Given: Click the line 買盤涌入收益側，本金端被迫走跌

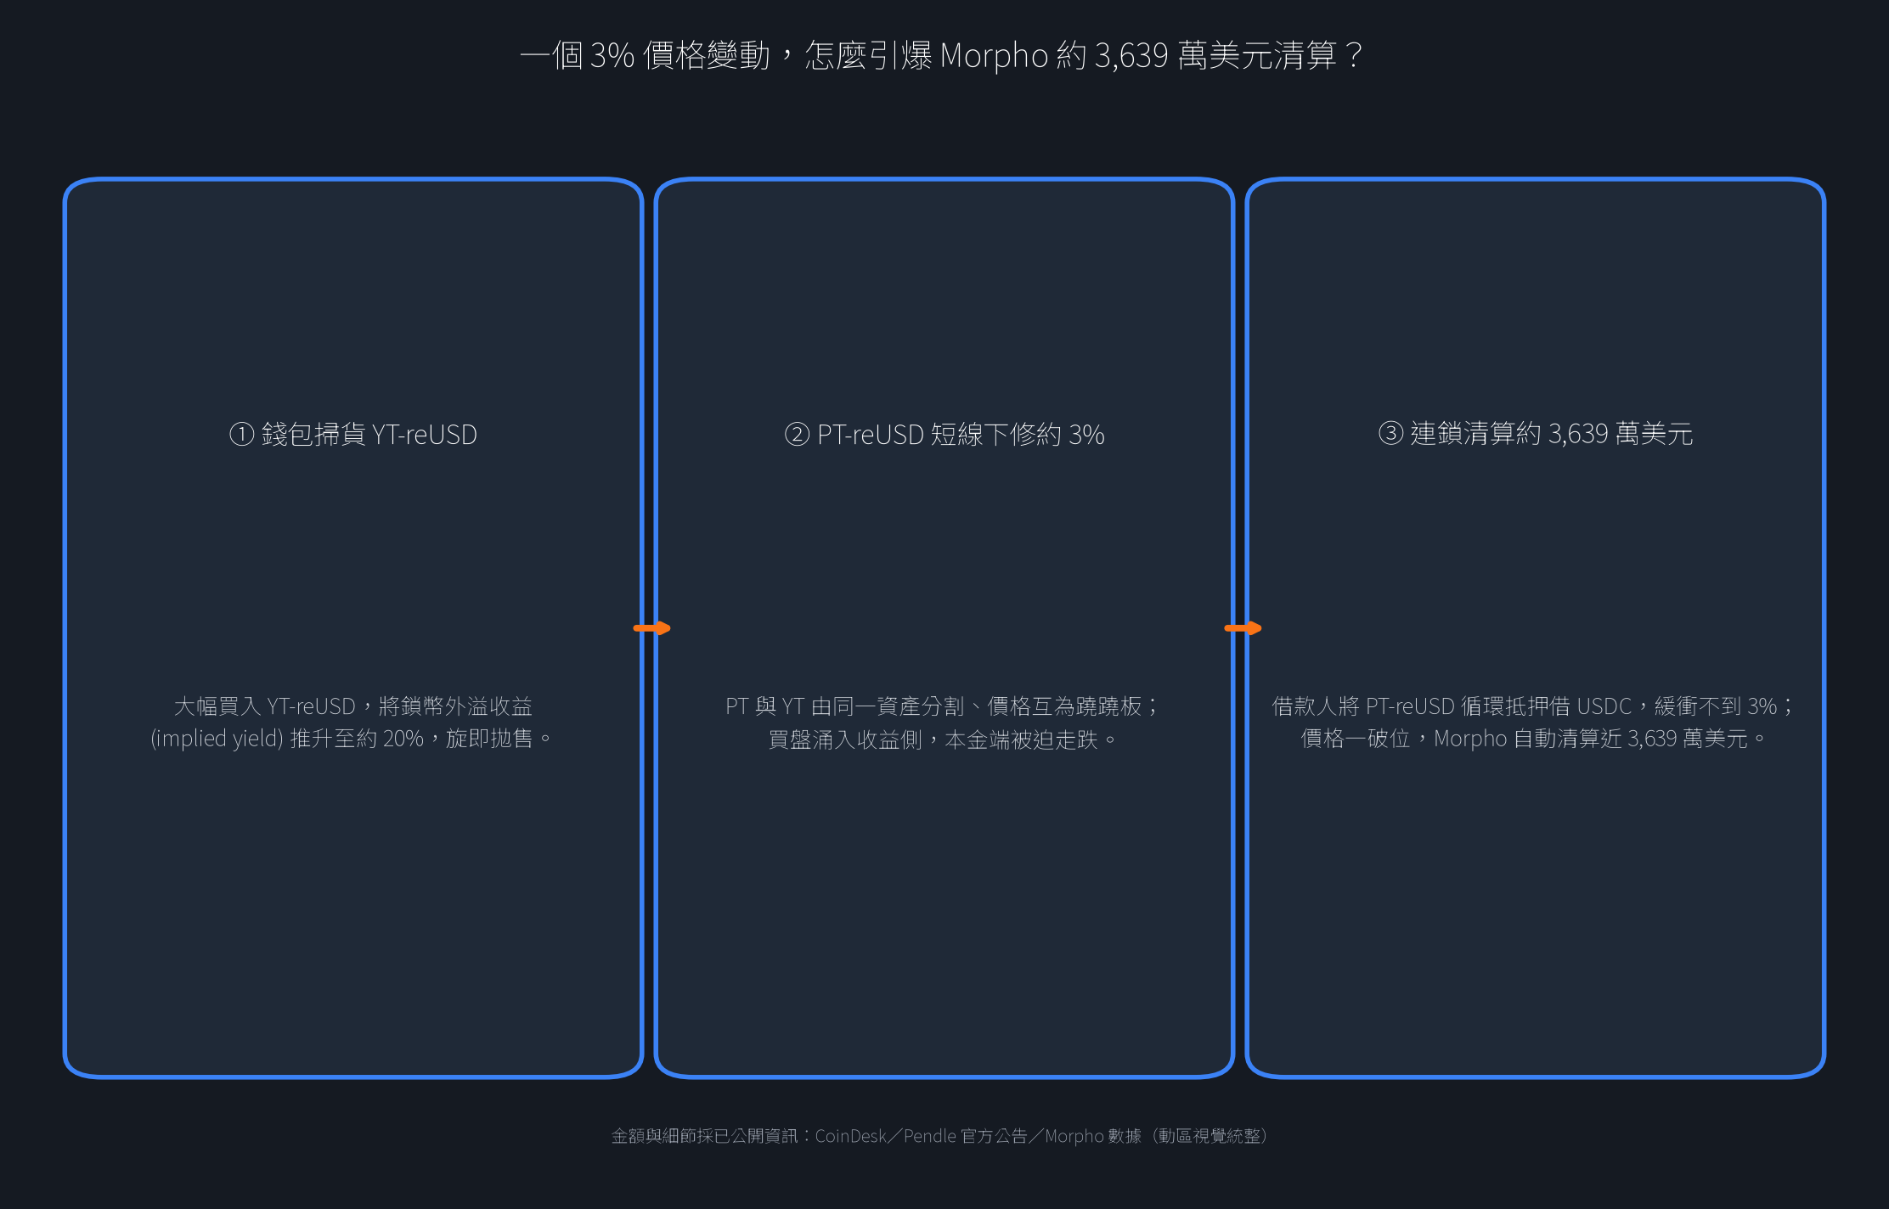Looking at the screenshot, I should [943, 739].
